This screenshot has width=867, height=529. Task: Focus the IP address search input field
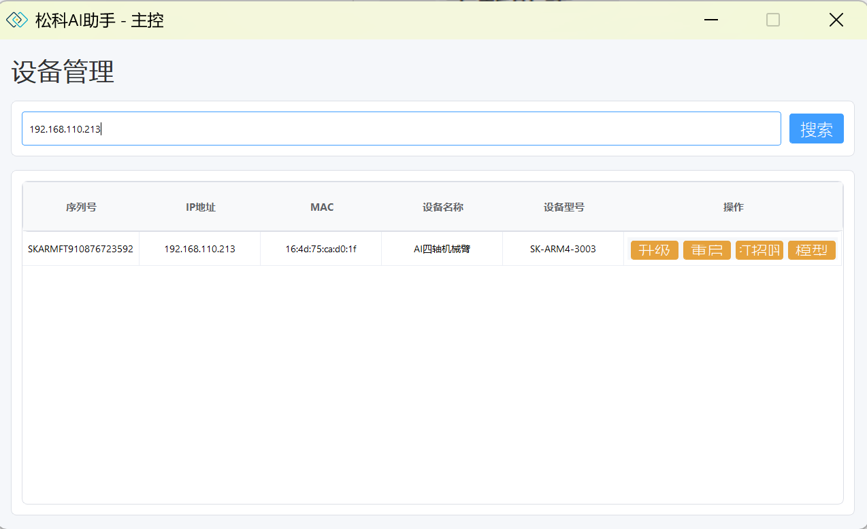[401, 129]
